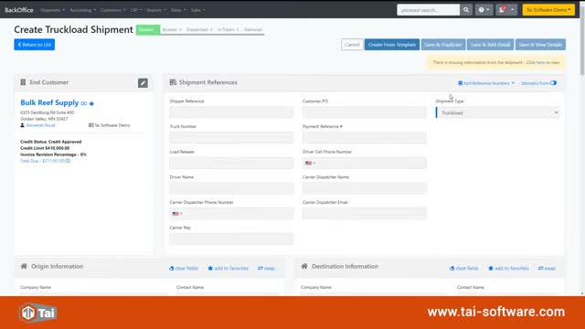Open the Tai Software Demo account dropdown
Image resolution: width=585 pixels, height=329 pixels.
[x=548, y=10]
